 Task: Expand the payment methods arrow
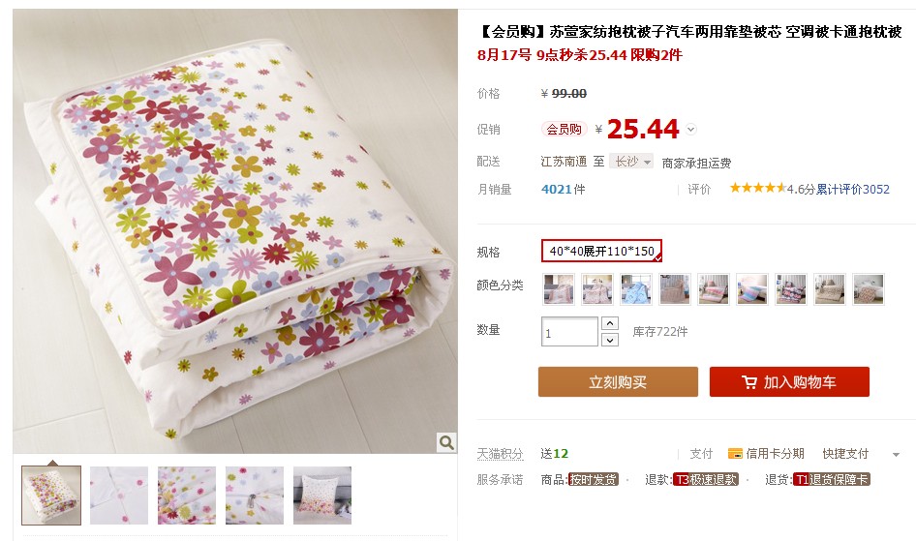pos(896,454)
